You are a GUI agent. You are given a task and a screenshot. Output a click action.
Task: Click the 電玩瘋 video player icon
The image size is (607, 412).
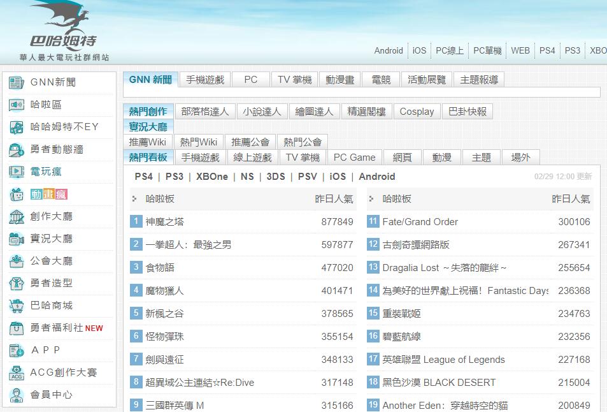17,172
